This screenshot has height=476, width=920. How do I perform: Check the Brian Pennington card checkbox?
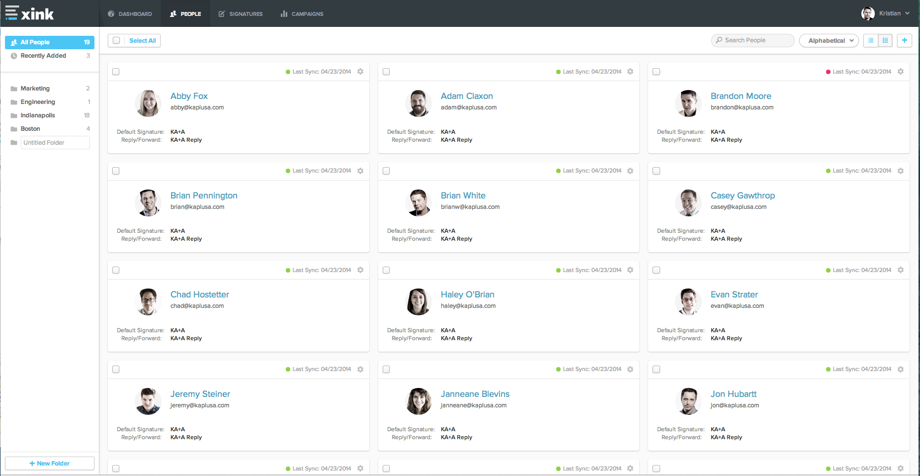pos(116,171)
